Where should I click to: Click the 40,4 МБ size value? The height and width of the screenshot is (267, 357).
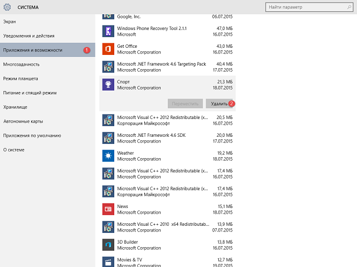(x=224, y=64)
